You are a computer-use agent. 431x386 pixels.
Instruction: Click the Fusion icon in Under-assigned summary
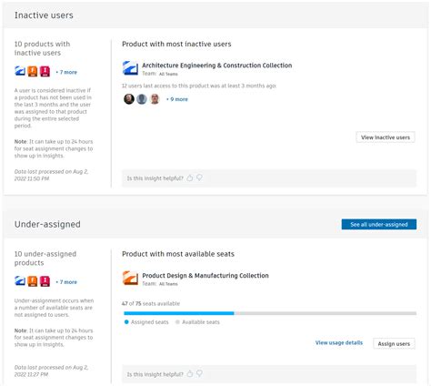tap(33, 281)
